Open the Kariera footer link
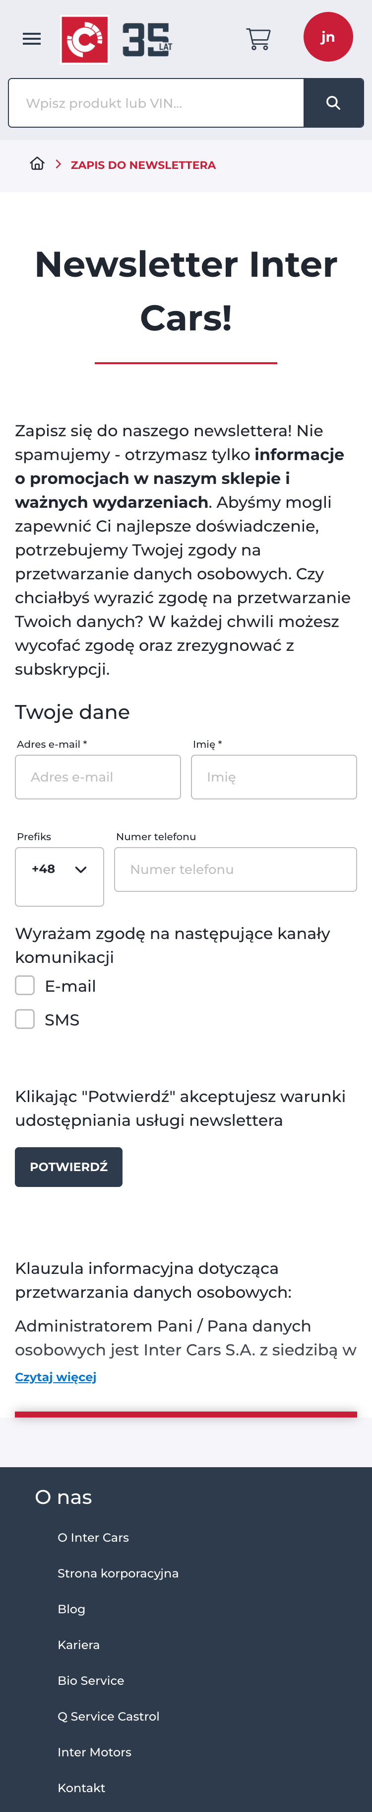 78,1645
